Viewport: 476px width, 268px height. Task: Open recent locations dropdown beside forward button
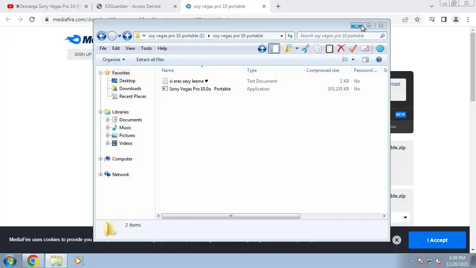(x=119, y=36)
